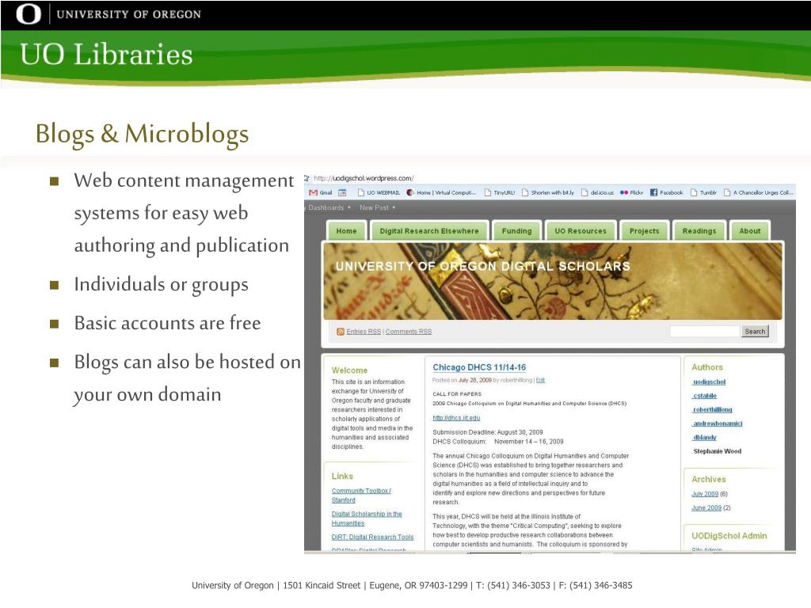The image size is (811, 608).
Task: Click the Shorten with bit.ly bookmark
Action: (548, 193)
